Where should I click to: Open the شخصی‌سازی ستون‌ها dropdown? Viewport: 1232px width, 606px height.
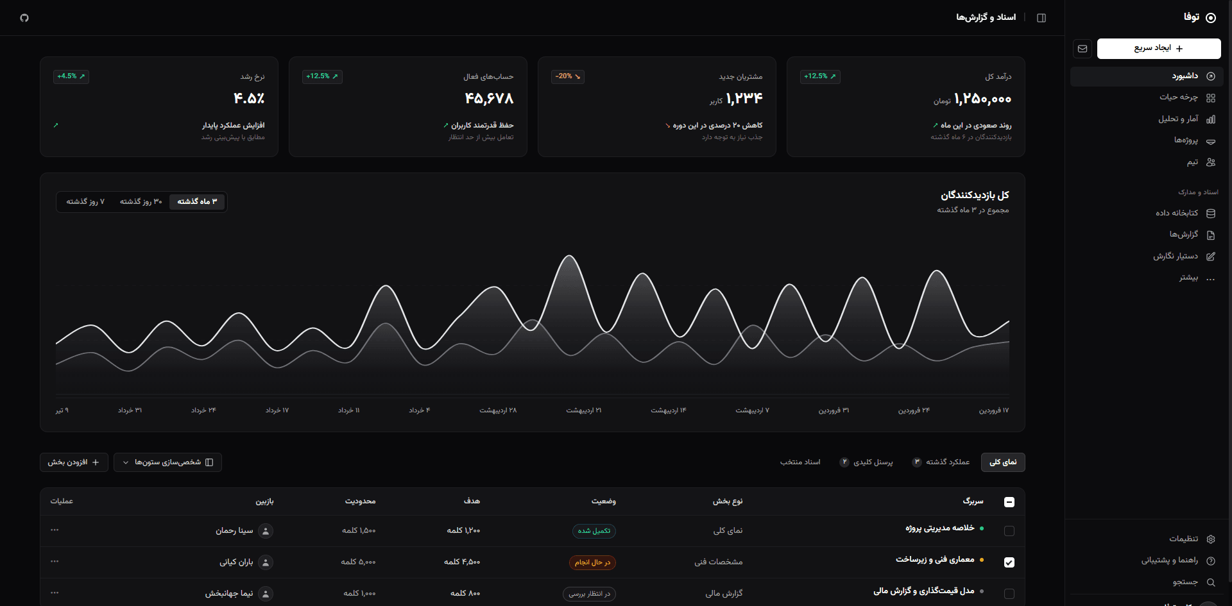point(167,462)
